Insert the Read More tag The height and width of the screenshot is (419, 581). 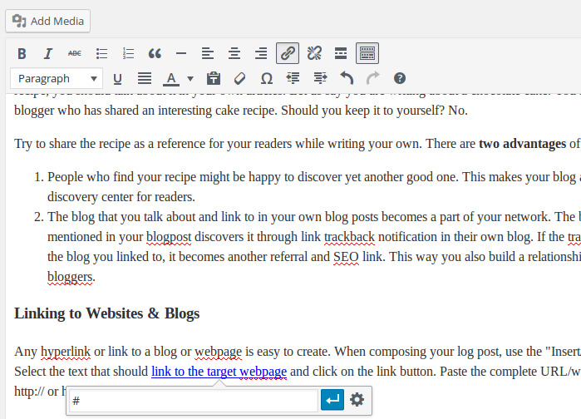(x=341, y=53)
